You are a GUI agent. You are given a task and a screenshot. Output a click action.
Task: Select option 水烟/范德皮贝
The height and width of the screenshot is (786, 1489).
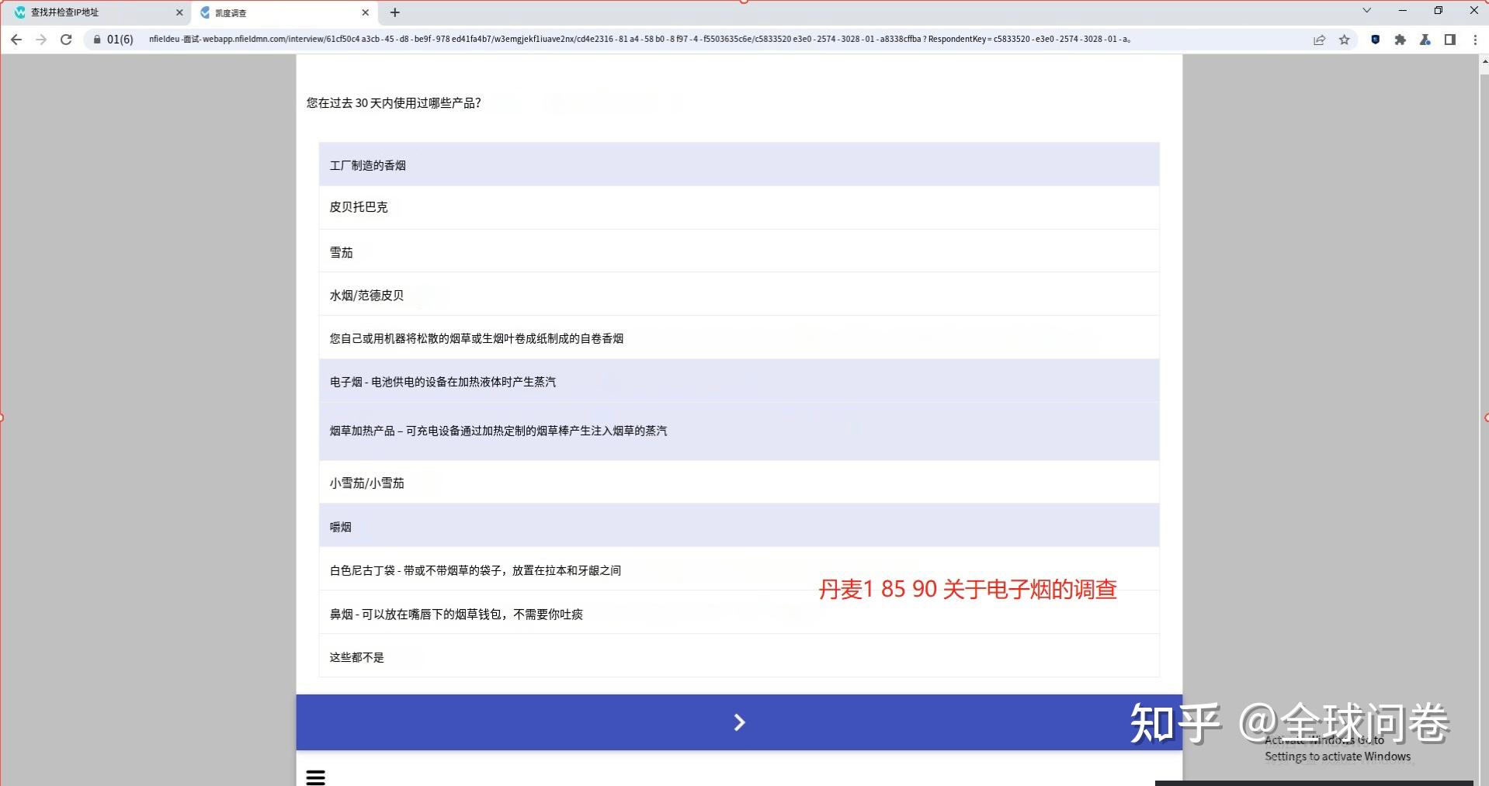(x=739, y=295)
